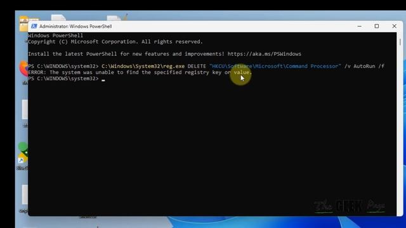Maximize the PowerShell window
The width and height of the screenshot is (406, 228).
coord(377,26)
